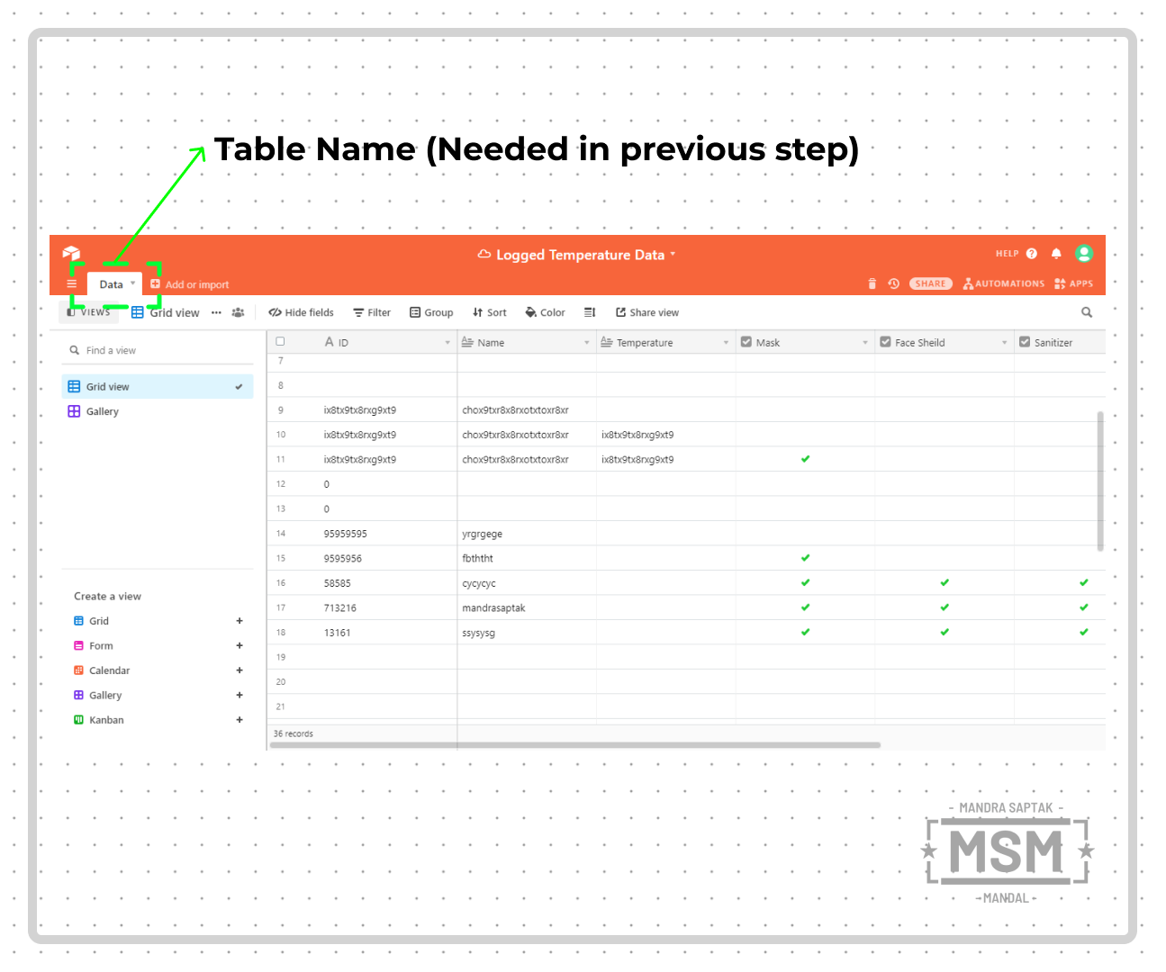
Task: Select the Gallery view in sidebar list
Action: [x=158, y=411]
